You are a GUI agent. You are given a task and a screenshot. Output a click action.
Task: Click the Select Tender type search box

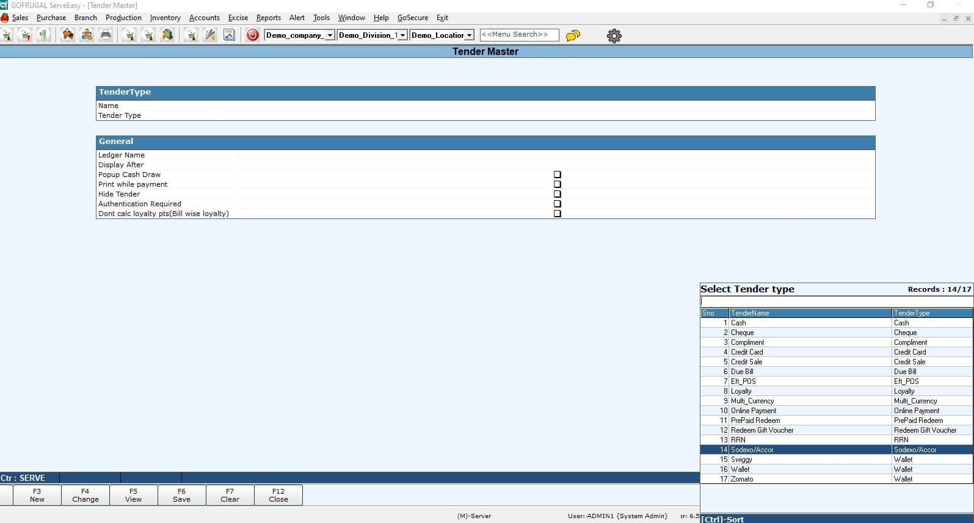click(x=837, y=301)
